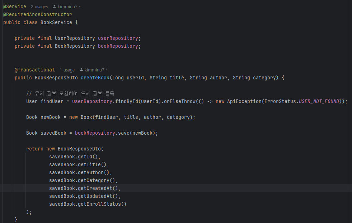Click the savedBook variable declaration
Viewport: 352px width, 223px height.
tap(53, 133)
